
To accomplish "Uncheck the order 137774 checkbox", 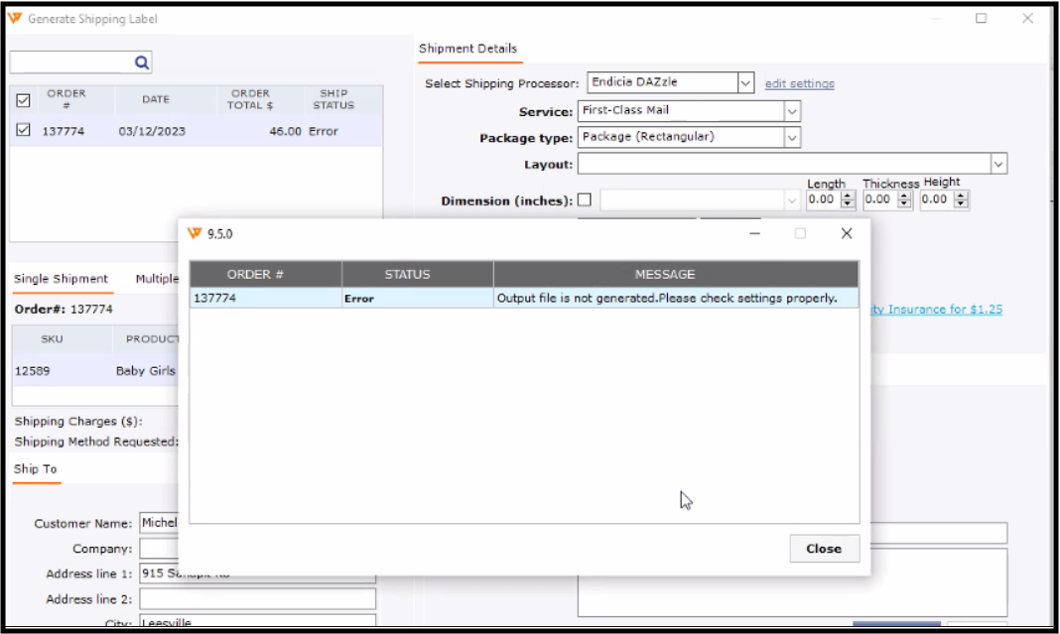I will pos(24,130).
